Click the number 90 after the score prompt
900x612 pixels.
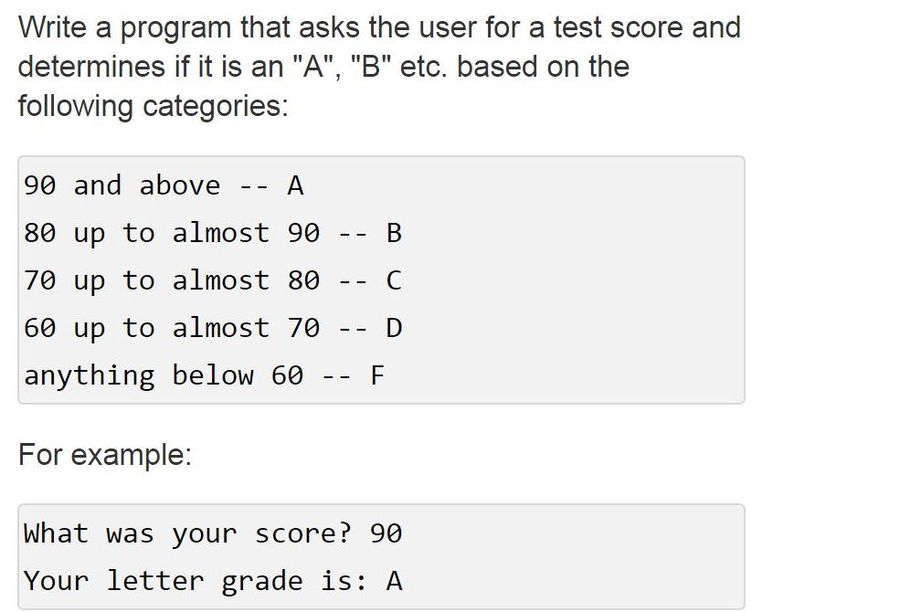tap(386, 533)
